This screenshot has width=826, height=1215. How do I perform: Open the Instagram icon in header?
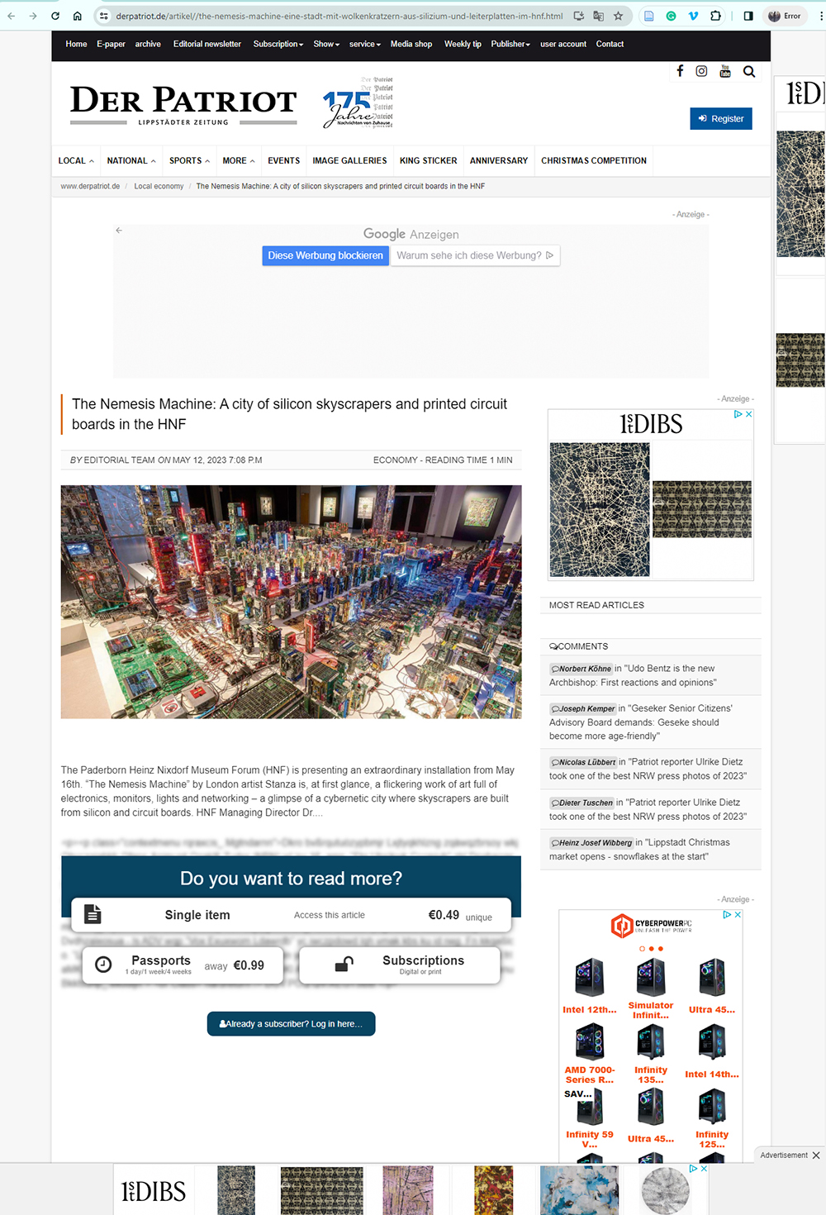click(x=701, y=71)
